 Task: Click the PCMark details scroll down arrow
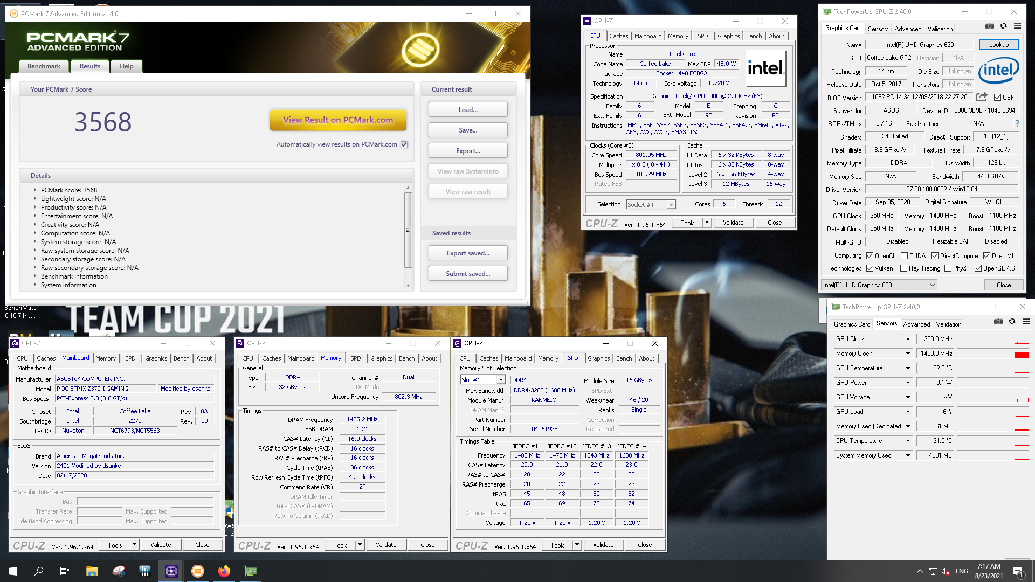[408, 286]
